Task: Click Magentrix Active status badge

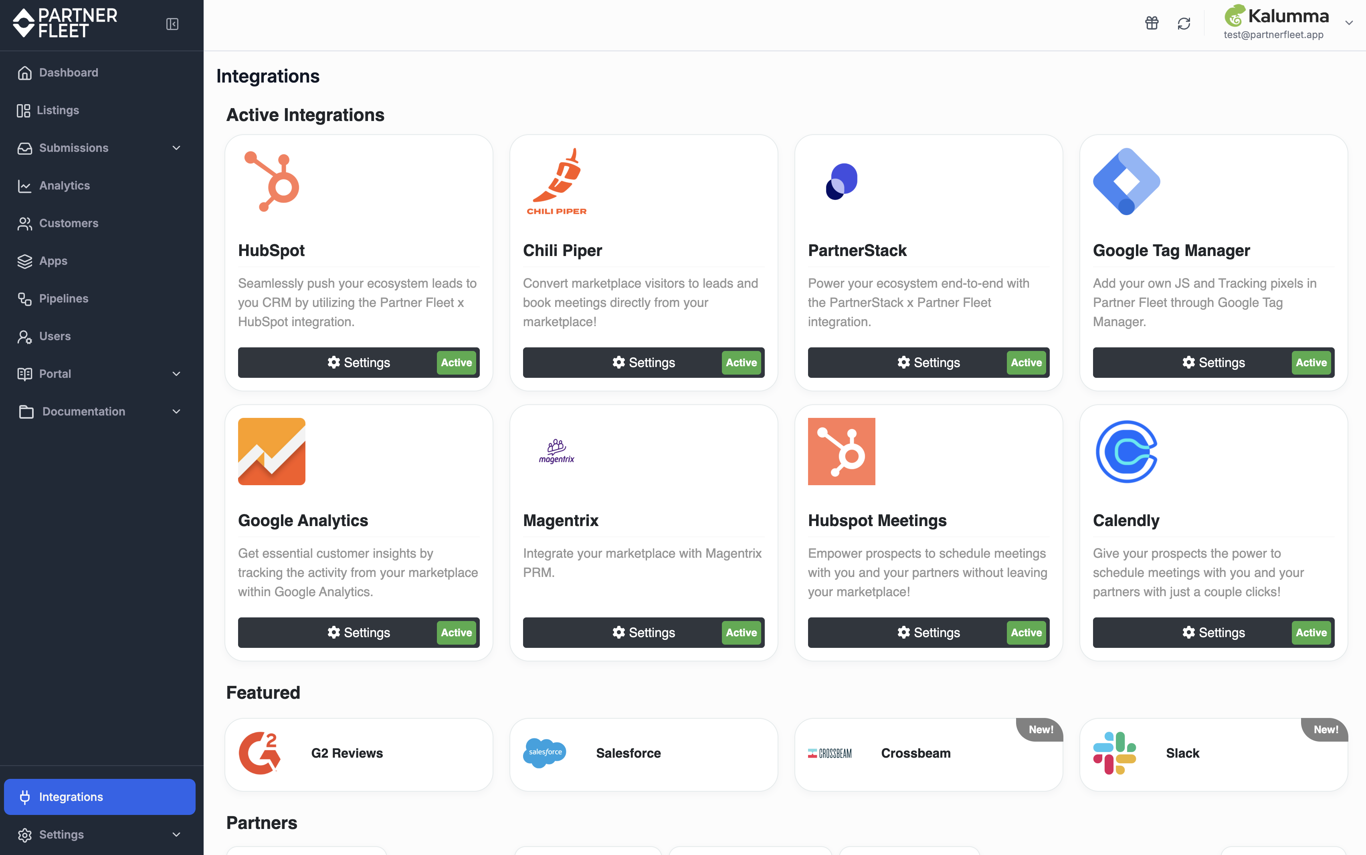Action: tap(742, 633)
